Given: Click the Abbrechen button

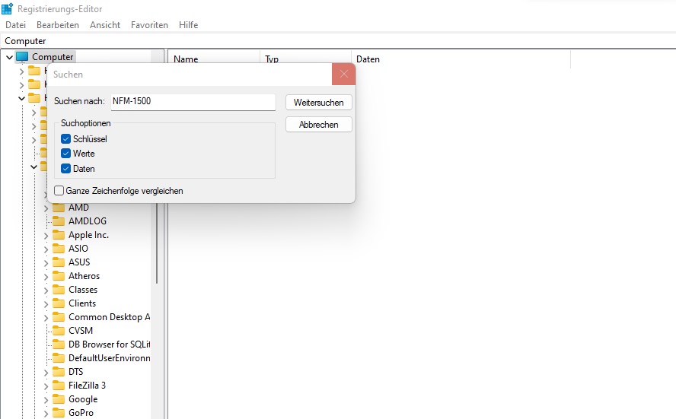Looking at the screenshot, I should point(319,125).
